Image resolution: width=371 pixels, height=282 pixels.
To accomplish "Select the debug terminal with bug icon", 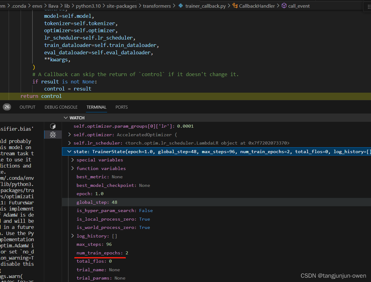I will 53,134.
